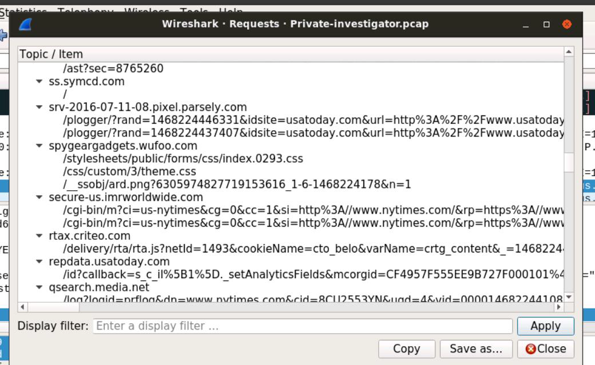Collapse the rtax.criteo.com node
The width and height of the screenshot is (595, 365).
39,236
